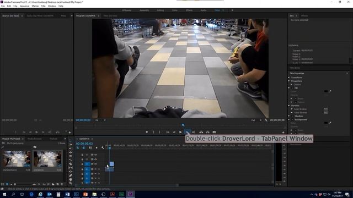Select the Ripple Edit tool

tap(71, 148)
